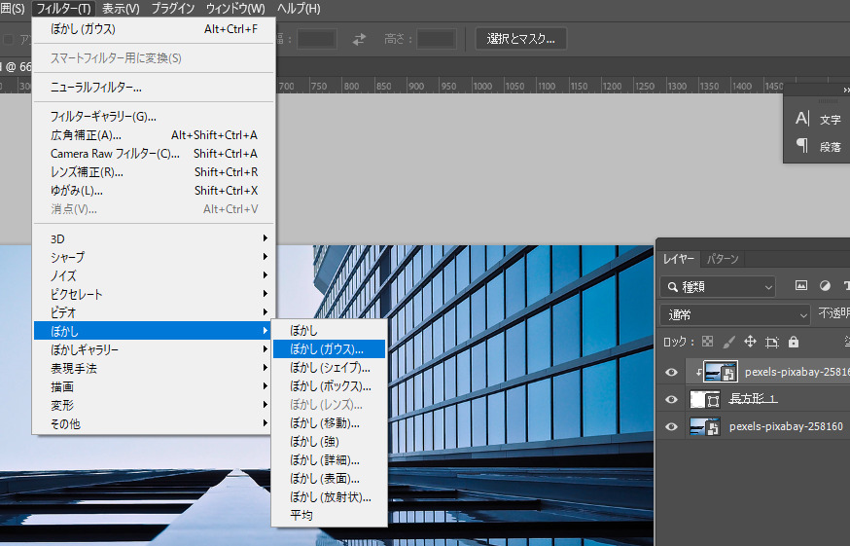
Task: Click the 選択とマスク... button
Action: (x=520, y=39)
